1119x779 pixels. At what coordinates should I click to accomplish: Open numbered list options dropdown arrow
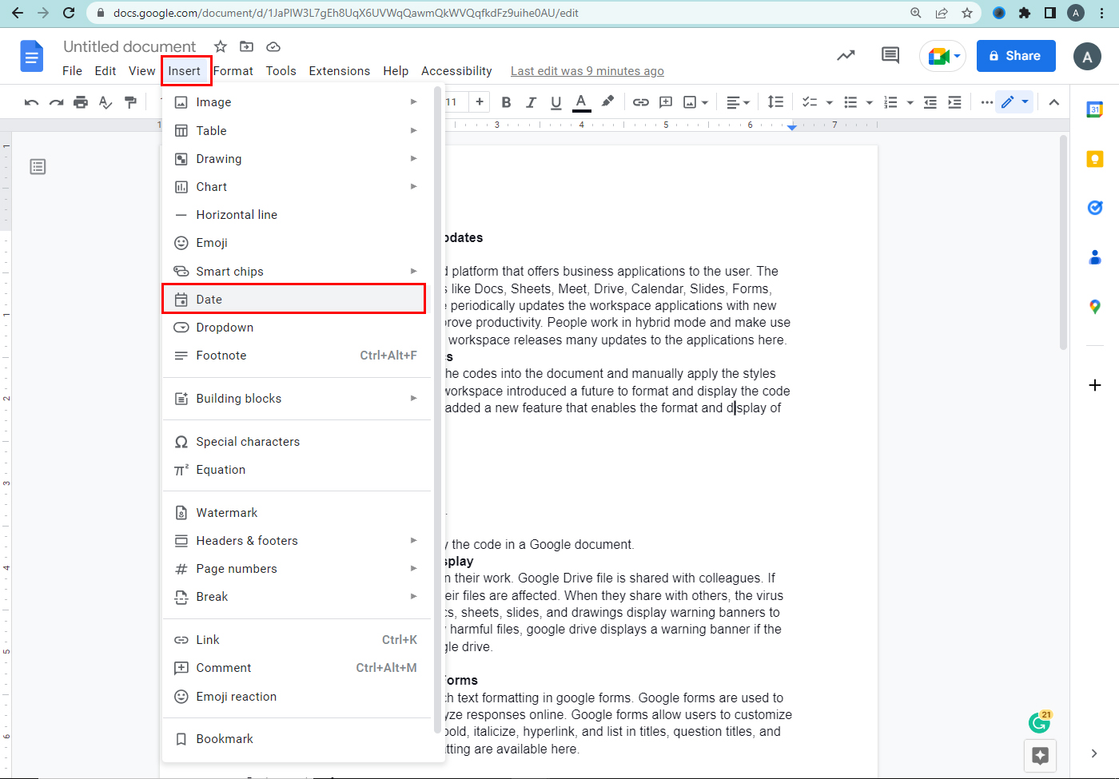click(910, 102)
